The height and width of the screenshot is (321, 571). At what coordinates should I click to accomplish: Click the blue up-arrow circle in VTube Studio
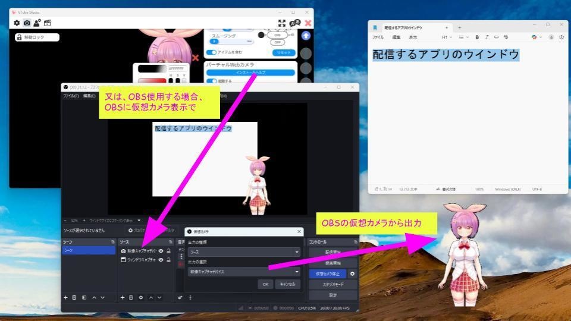click(x=306, y=36)
